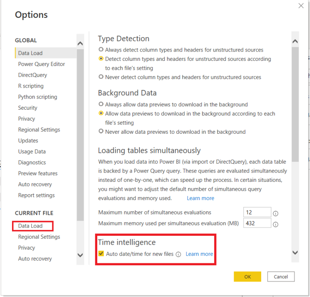Choose Never allow data previews to download
The width and height of the screenshot is (310, 297).
tap(100, 132)
